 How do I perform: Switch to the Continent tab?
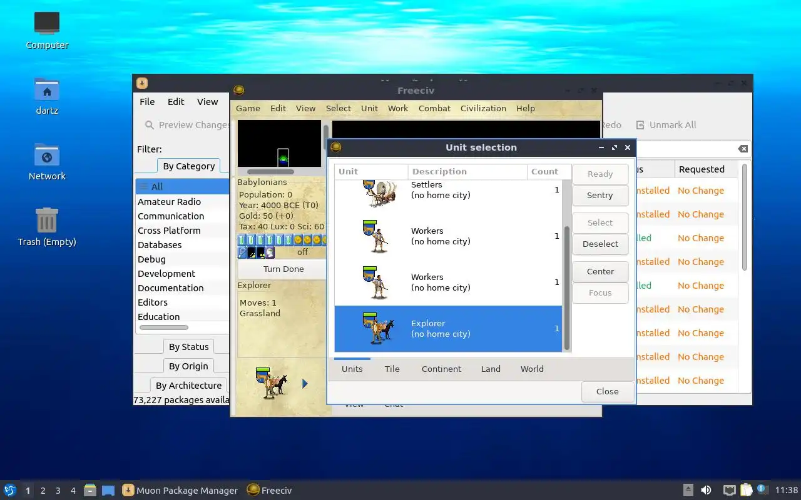tap(441, 369)
